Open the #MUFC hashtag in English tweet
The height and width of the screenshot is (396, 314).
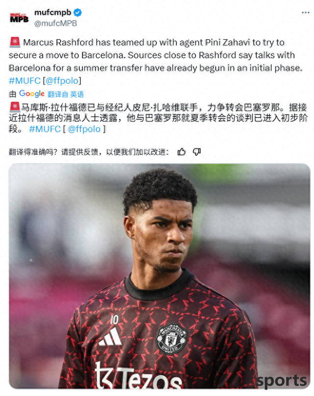(x=25, y=81)
